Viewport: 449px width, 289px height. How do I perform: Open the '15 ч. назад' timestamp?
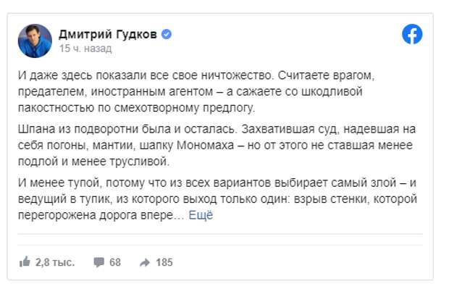coord(85,49)
